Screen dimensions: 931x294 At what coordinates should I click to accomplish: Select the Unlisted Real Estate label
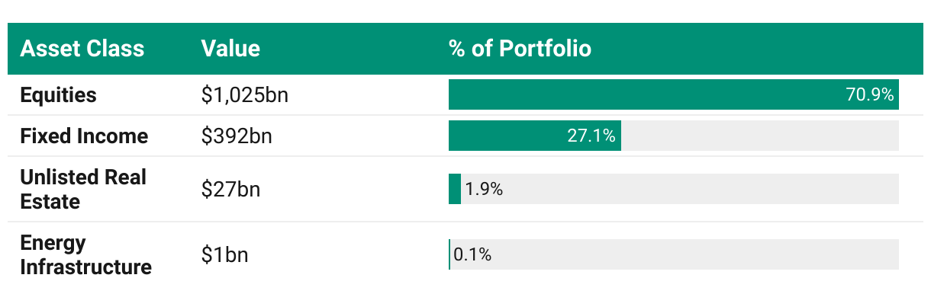click(x=83, y=190)
